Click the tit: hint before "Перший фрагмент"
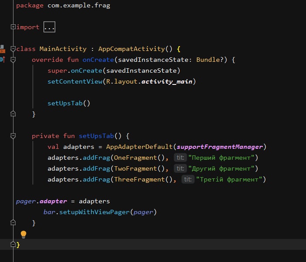 point(180,158)
